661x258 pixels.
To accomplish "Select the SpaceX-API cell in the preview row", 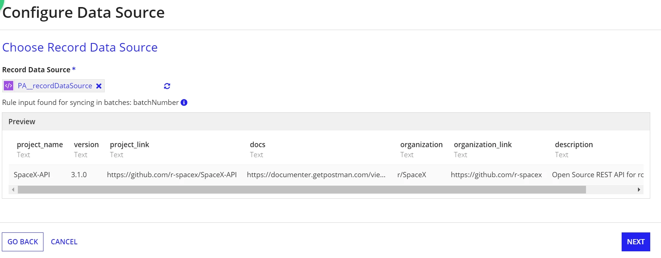I will 32,175.
